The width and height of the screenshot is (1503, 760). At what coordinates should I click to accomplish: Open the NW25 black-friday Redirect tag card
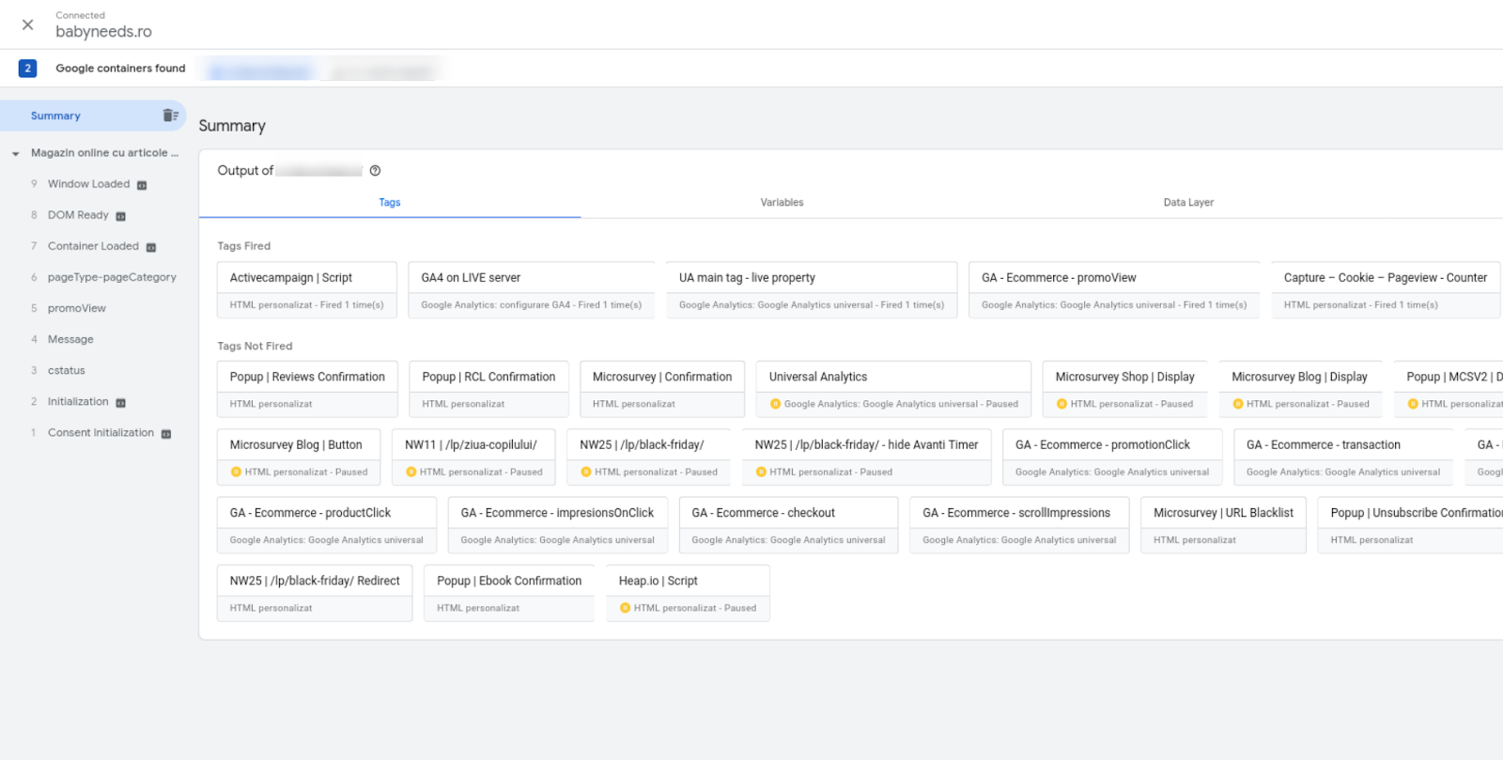(x=315, y=594)
